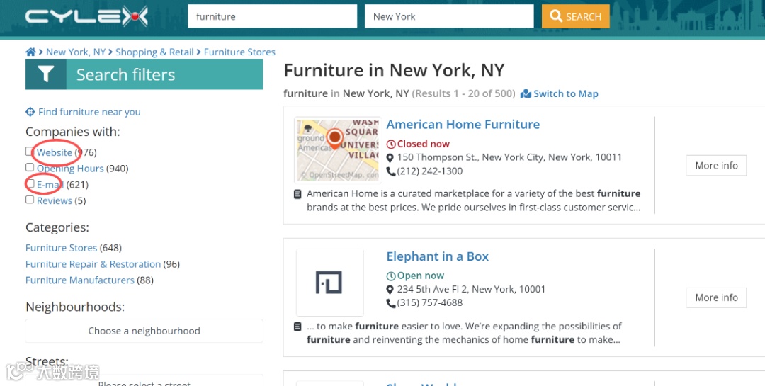The height and width of the screenshot is (386, 765).
Task: Enable the Website filter checkbox
Action: coord(30,152)
